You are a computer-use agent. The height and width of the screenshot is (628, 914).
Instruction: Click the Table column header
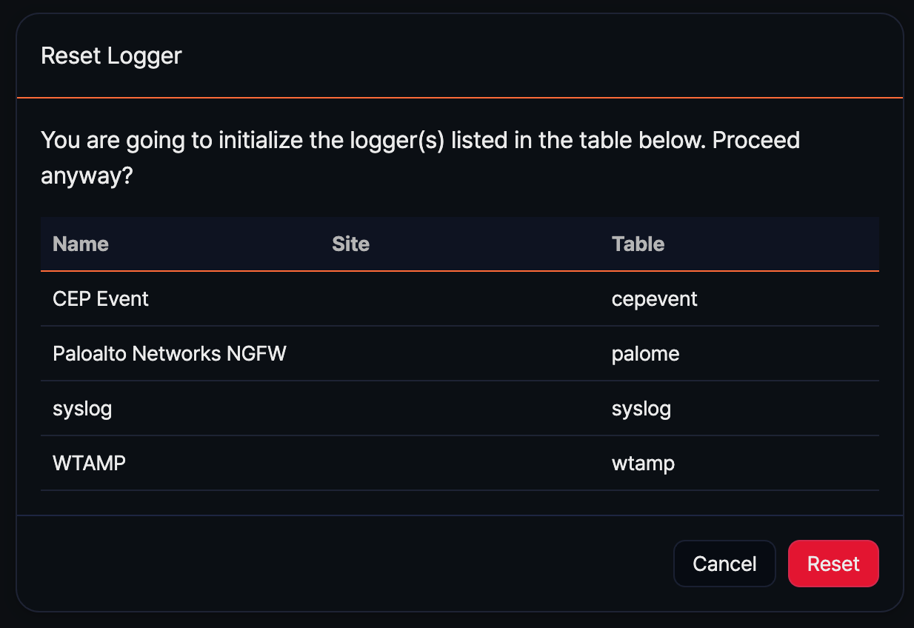(x=638, y=244)
